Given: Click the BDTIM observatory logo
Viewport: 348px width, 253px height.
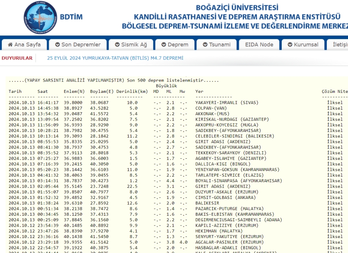Looking at the screenshot, I should 40,18.
